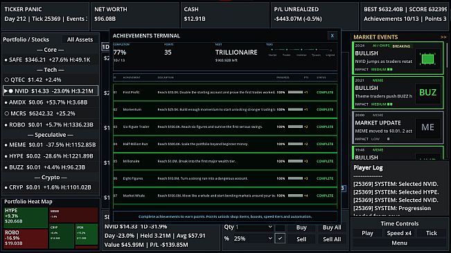This screenshot has height=253, width=451.
Task: Click progress bar of Market Whale achievement
Action: 295,196
